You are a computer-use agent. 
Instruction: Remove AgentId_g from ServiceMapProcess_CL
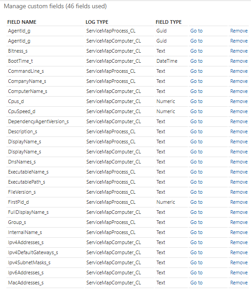point(239,31)
